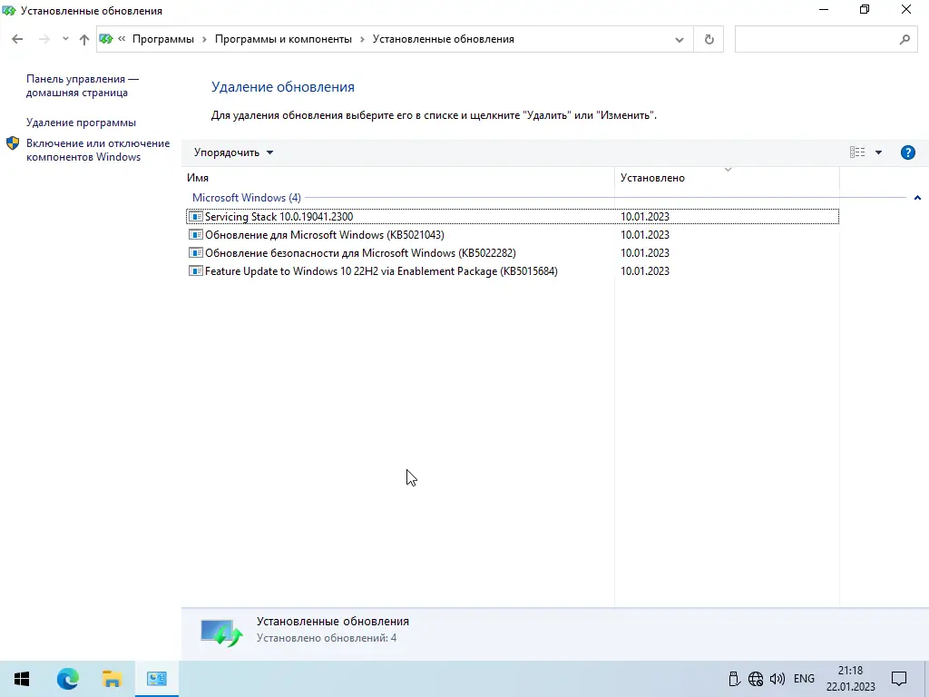Refresh the installed updates list
This screenshot has width=929, height=697.
(709, 40)
